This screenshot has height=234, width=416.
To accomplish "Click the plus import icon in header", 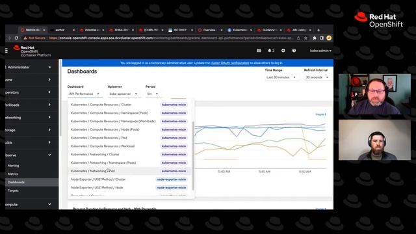I will 283,51.
